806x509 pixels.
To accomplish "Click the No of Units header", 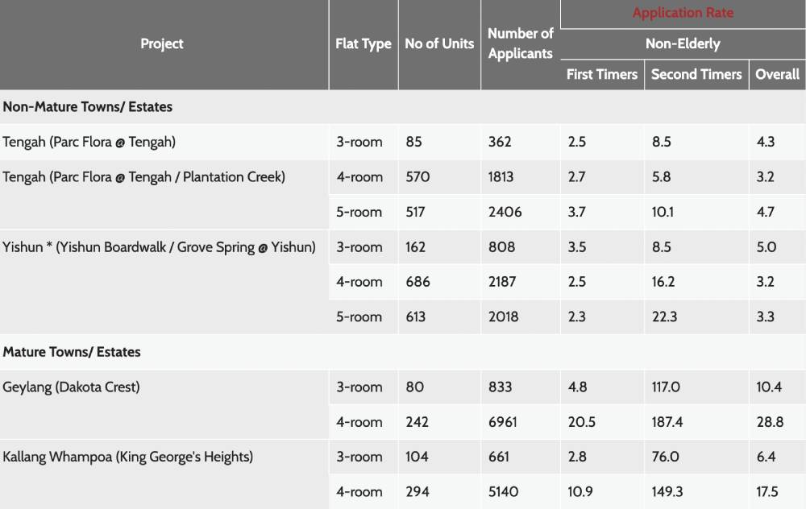I will point(439,43).
